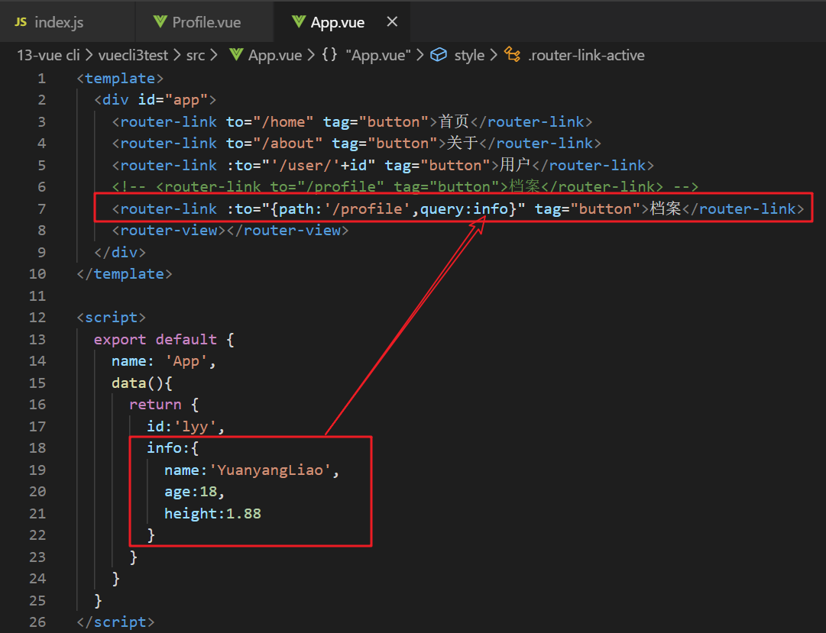Open the 'style' breadcrumb segment

coord(469,55)
